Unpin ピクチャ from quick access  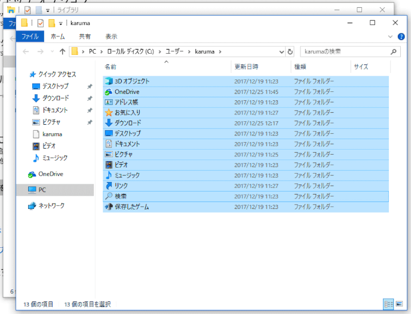click(90, 122)
